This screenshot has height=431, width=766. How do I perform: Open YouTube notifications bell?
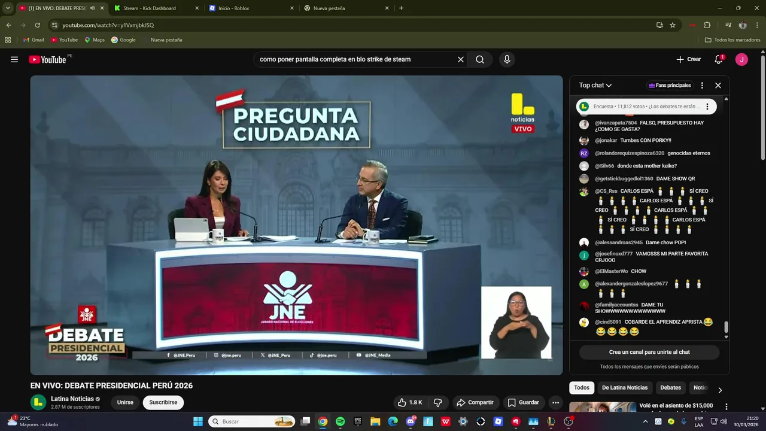[719, 59]
